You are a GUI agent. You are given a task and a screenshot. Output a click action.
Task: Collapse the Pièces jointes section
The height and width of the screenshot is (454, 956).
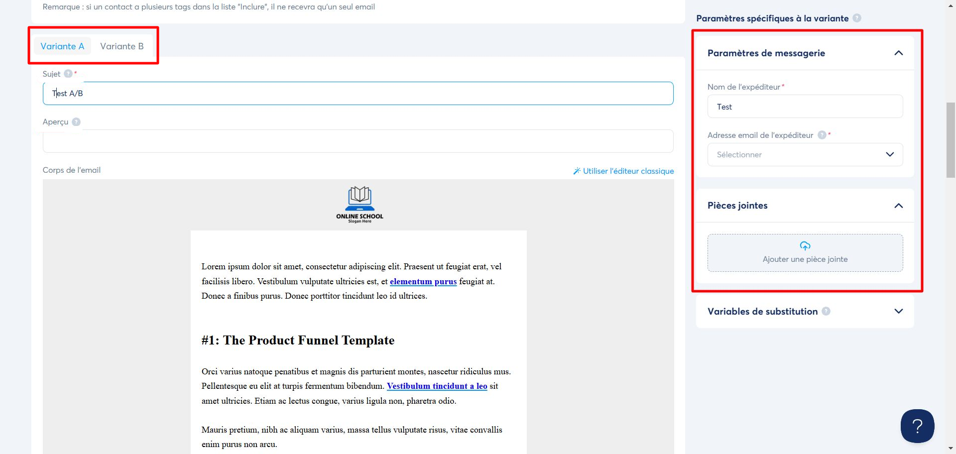point(899,206)
